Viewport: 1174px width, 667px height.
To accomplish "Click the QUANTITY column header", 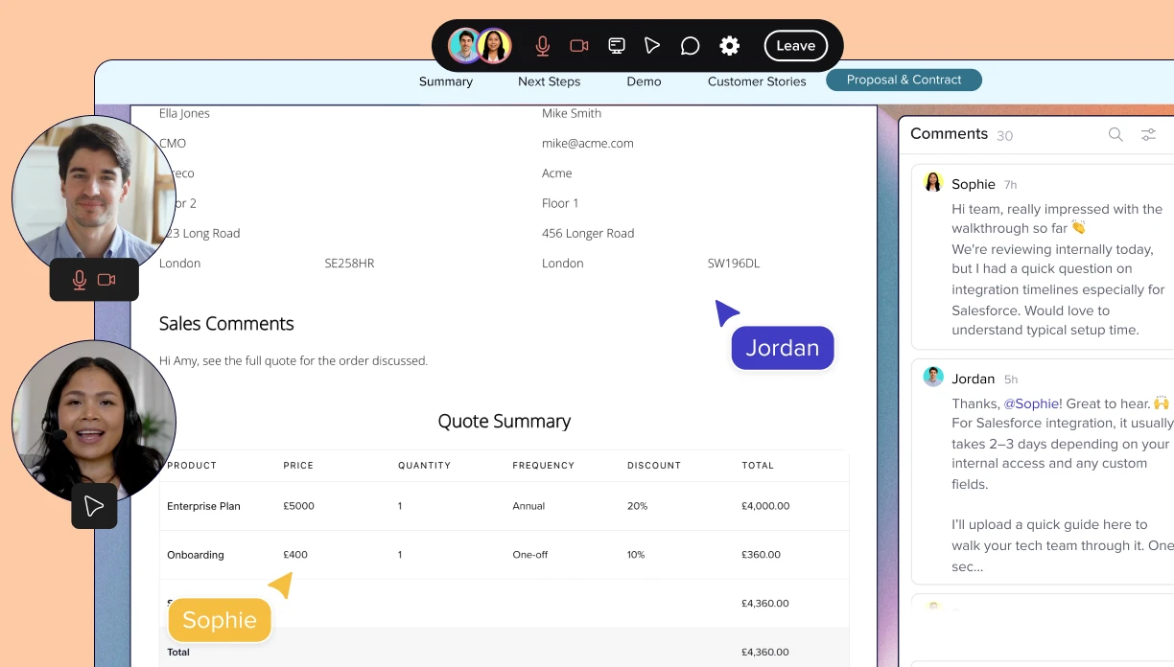I will 424,465.
